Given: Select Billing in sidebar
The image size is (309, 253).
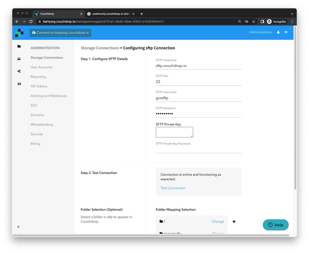Looking at the screenshot, I should [x=35, y=144].
